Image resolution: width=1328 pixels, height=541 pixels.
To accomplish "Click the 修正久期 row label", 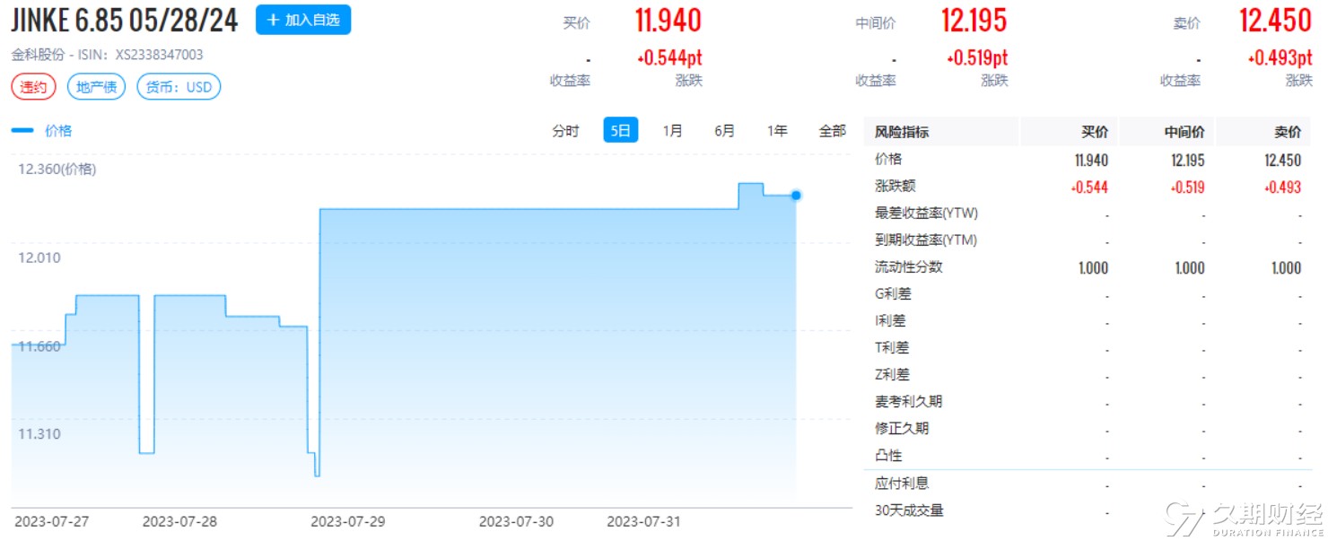I will [x=902, y=429].
